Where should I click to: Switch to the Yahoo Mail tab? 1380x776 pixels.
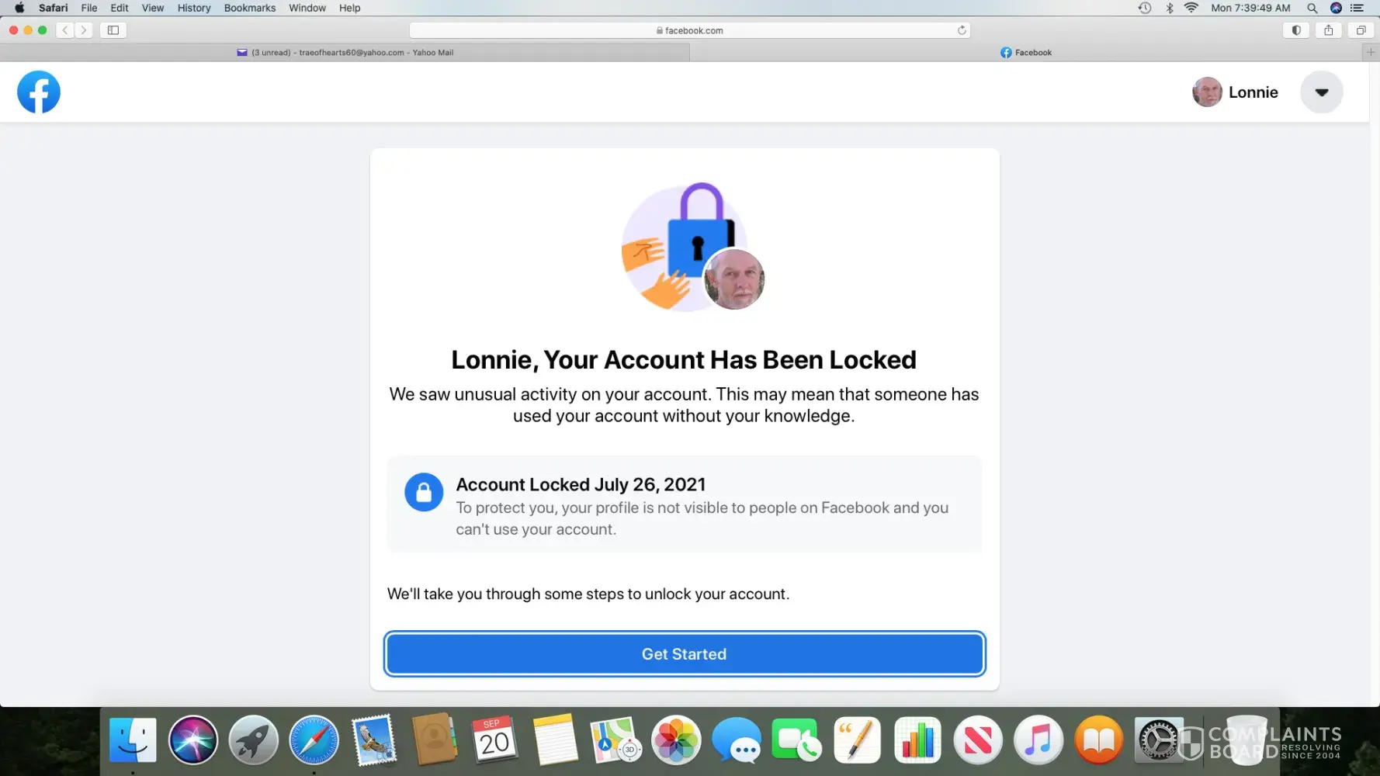pos(345,53)
